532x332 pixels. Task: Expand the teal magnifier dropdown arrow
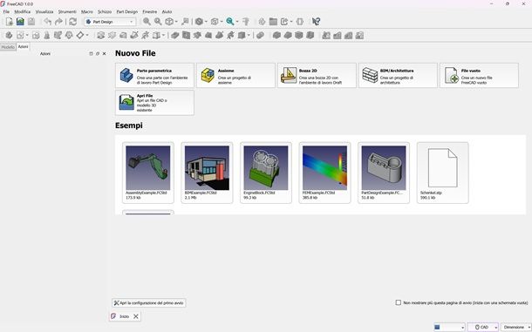tap(237, 22)
